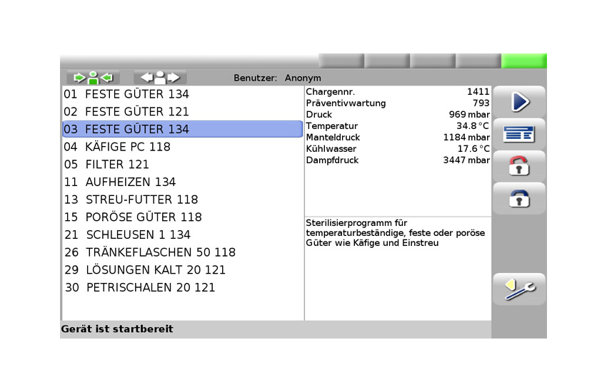The image size is (607, 392).
Task: Select program 02 FESTE GÜTER 121
Action: coord(126,112)
